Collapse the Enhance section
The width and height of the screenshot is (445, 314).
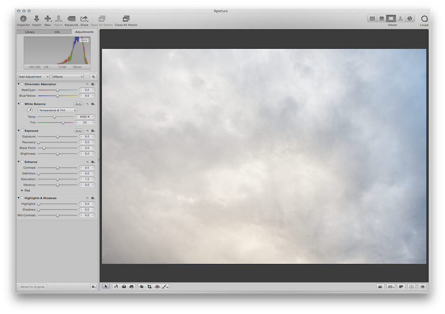19,162
